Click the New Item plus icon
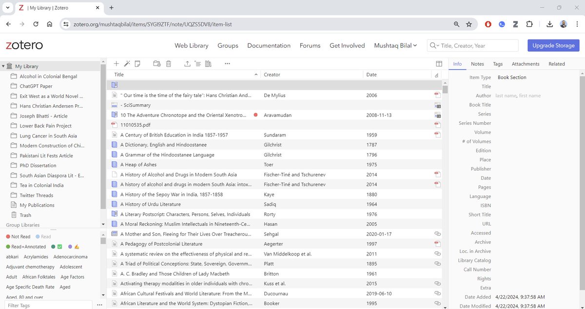Screen dimensions: 585x309 click(x=116, y=64)
